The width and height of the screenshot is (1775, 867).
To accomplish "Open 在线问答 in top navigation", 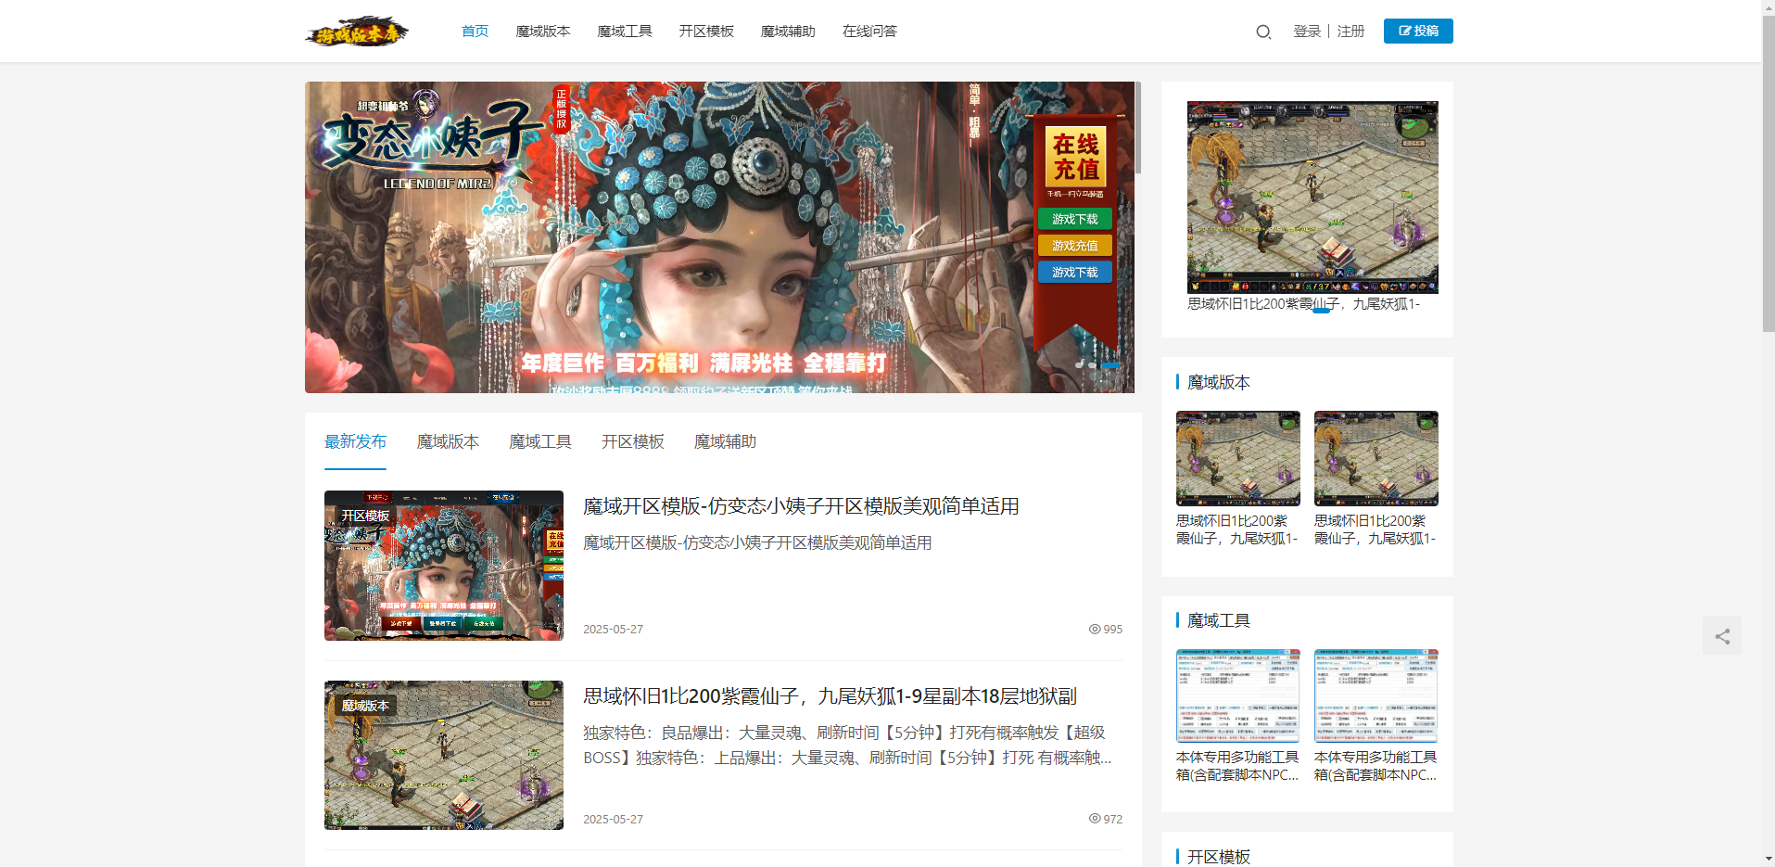I will tap(869, 32).
